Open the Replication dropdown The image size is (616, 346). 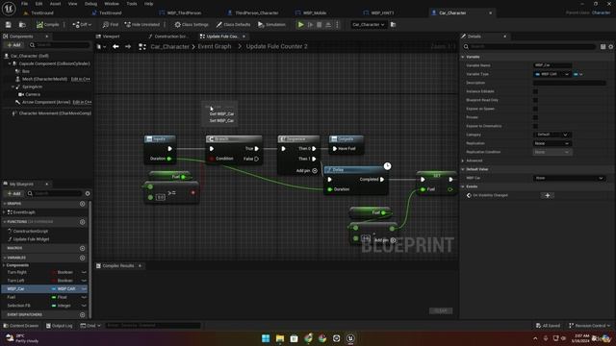point(552,143)
